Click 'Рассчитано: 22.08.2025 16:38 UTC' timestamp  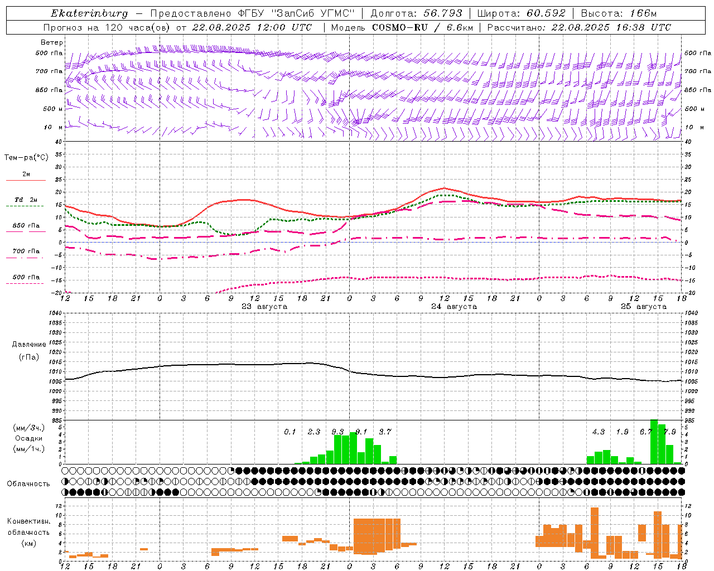coord(580,27)
